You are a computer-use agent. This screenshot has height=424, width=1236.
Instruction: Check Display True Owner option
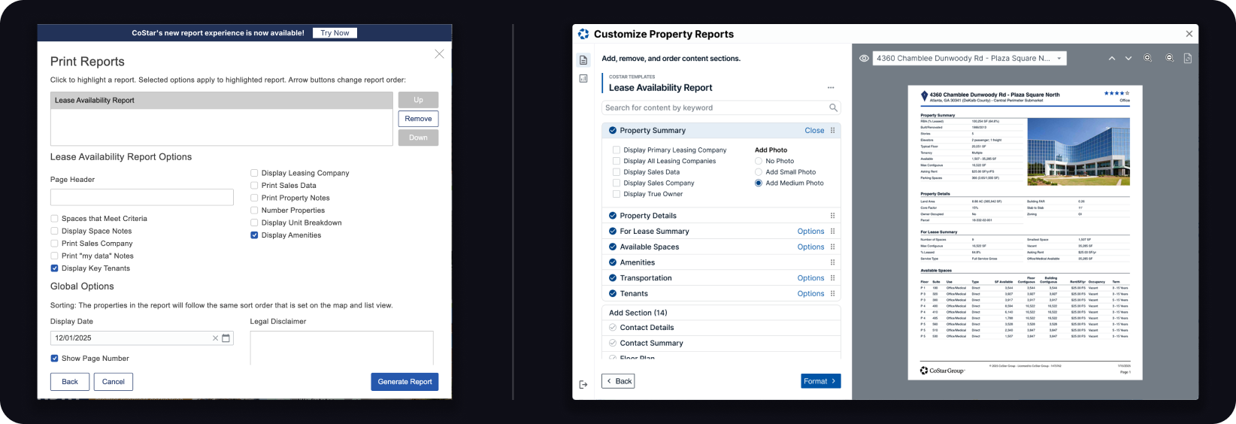click(x=616, y=194)
